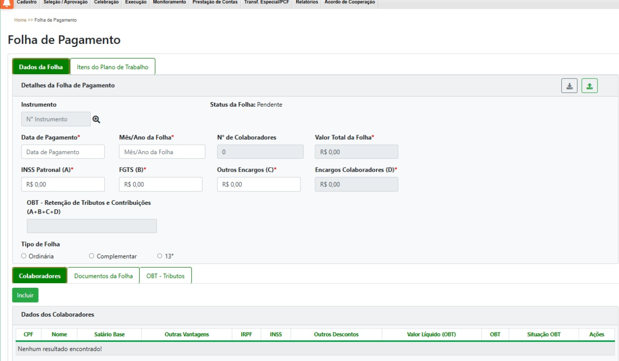Click the download icon in Detalhes header
The height and width of the screenshot is (361, 619).
click(x=569, y=86)
